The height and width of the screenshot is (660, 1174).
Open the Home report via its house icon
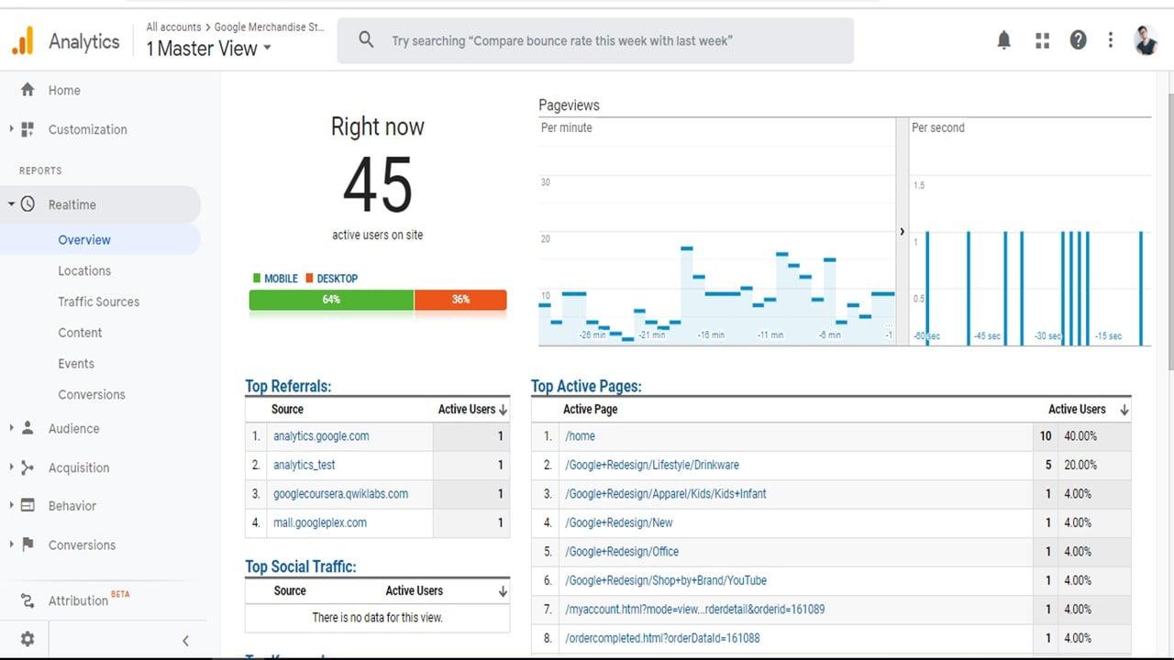pyautogui.click(x=28, y=90)
